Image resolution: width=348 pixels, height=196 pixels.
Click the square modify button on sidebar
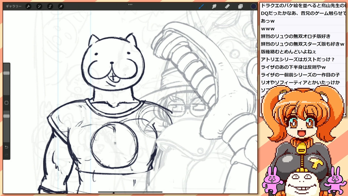pyautogui.click(x=7, y=103)
